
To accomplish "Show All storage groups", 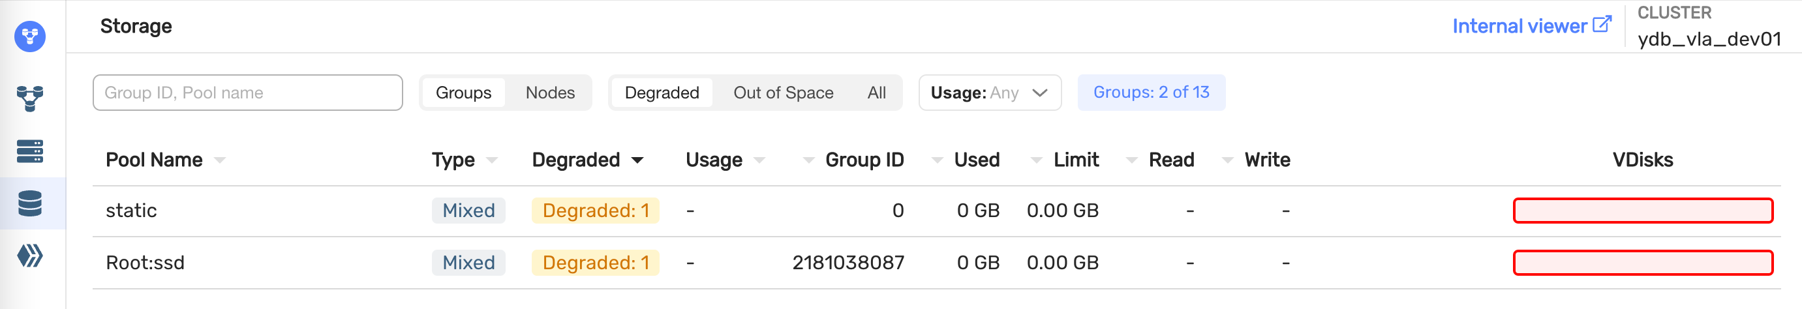I will click(876, 93).
